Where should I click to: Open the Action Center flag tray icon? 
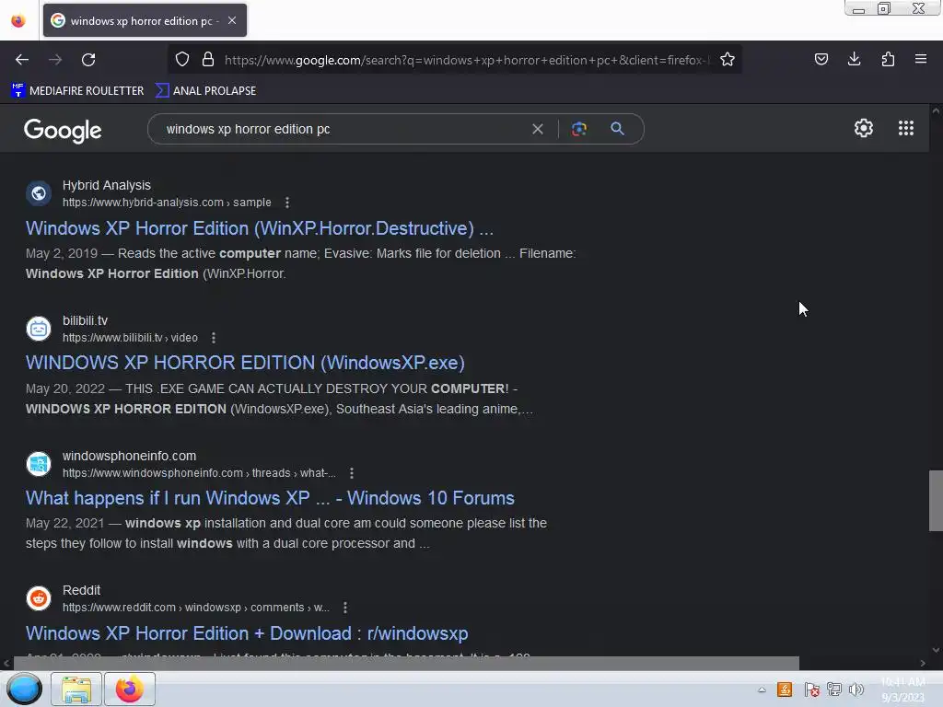click(811, 690)
